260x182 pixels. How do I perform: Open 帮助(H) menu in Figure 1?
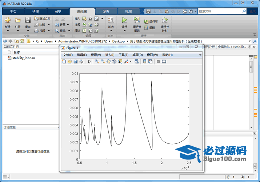click(167, 55)
